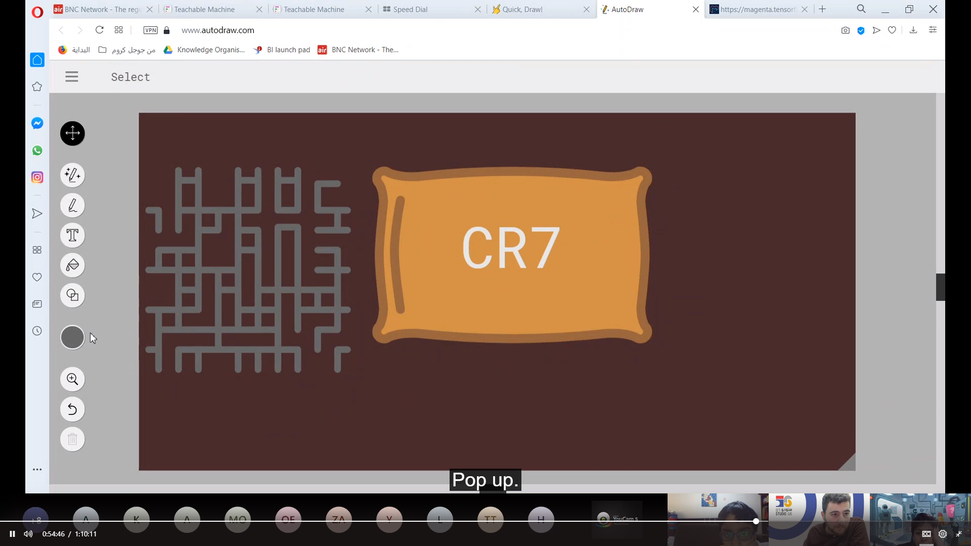Screen dimensions: 971x546
Task: Close the AutoDraw tab
Action: (x=696, y=9)
